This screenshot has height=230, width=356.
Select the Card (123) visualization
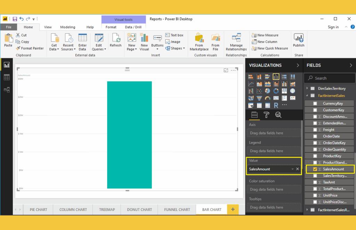pos(276,98)
